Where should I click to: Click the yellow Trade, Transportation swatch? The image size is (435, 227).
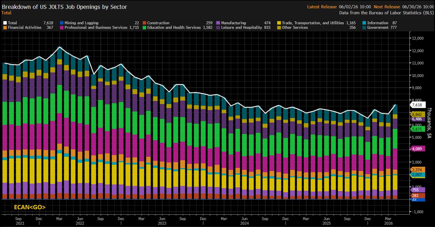[279, 23]
